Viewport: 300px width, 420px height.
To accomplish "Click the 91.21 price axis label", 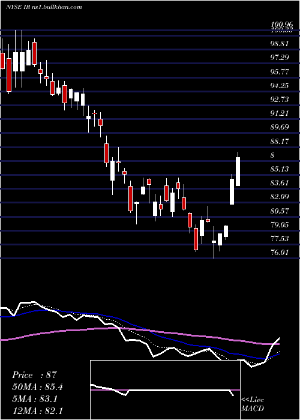I will pyautogui.click(x=280, y=113).
